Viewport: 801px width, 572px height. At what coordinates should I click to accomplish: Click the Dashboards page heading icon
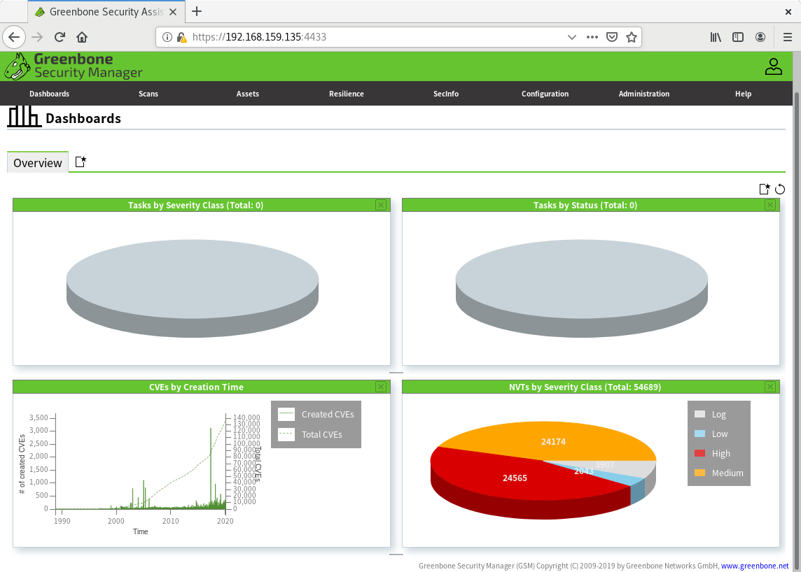[x=24, y=117]
